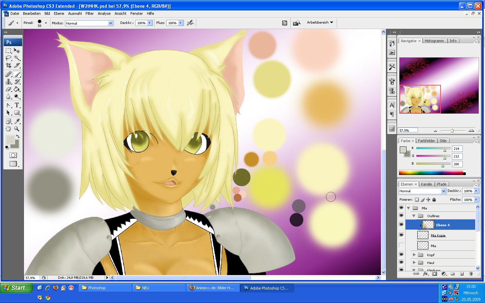Select the Hand tool
The image size is (485, 303).
[8, 129]
